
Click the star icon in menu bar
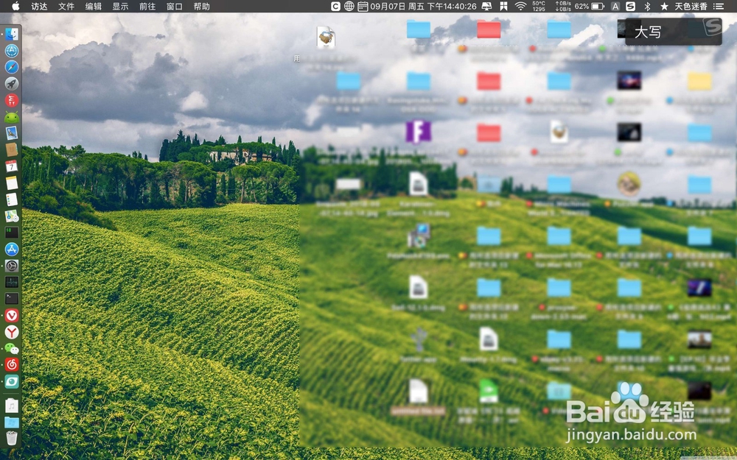[664, 6]
